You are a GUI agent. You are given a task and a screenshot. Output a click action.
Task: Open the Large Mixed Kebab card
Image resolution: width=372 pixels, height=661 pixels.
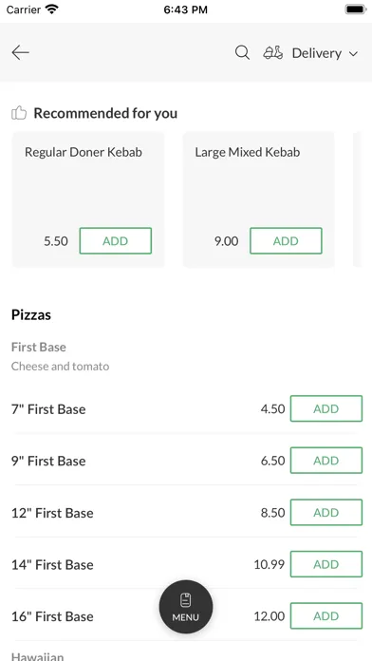258,199
